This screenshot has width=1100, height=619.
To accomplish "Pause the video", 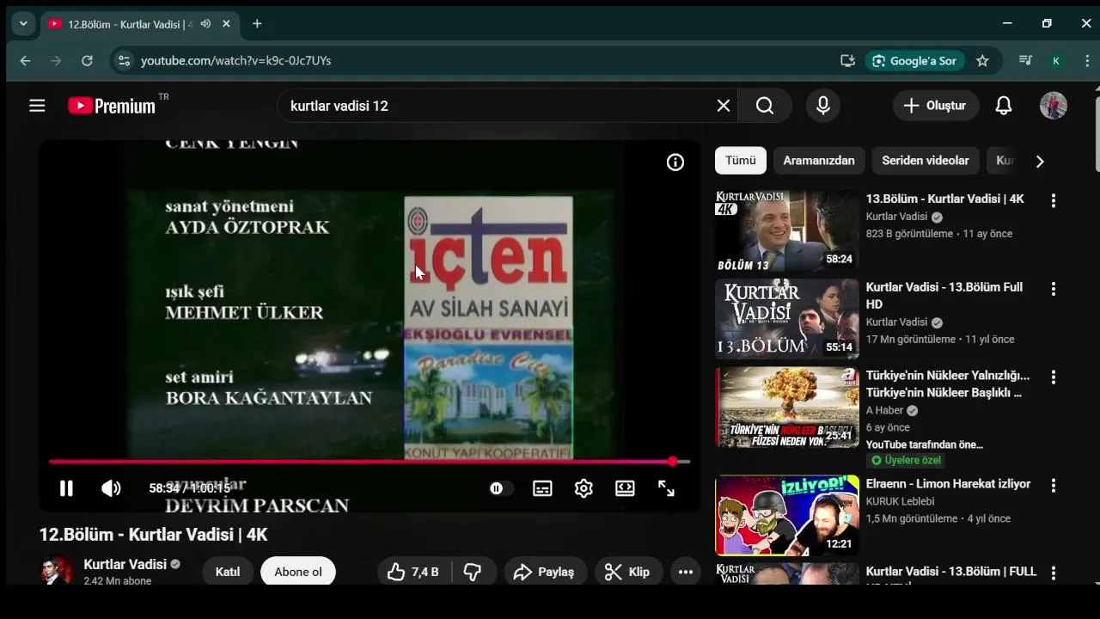I will pos(66,488).
